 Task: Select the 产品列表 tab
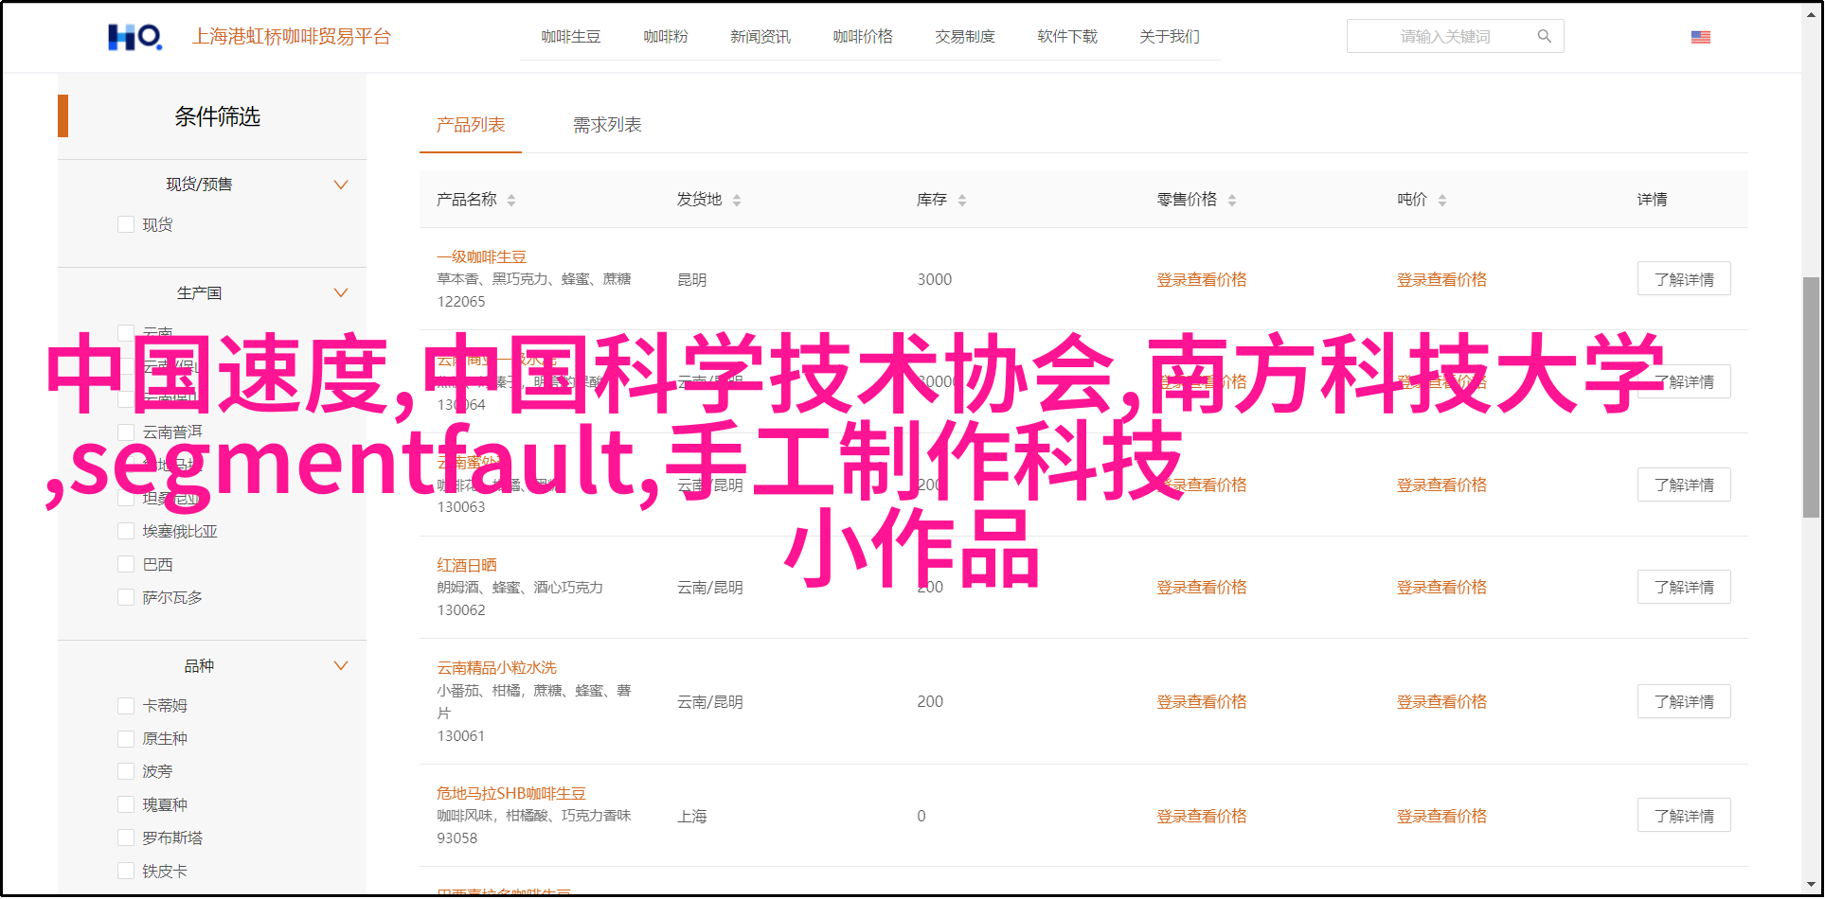coord(471,125)
